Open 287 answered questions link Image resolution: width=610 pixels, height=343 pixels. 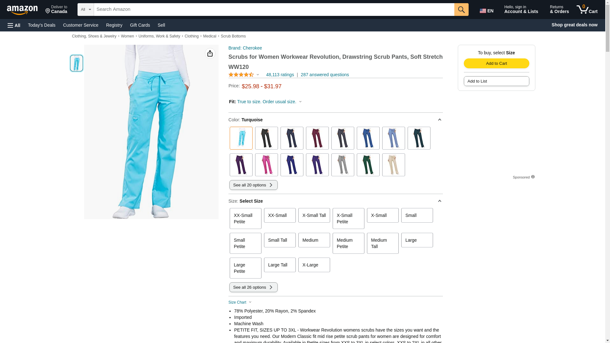point(325,75)
